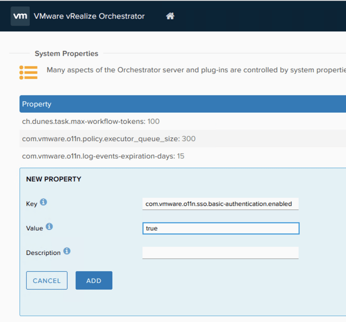Go to the home page icon
The width and height of the screenshot is (346, 322).
(x=170, y=16)
